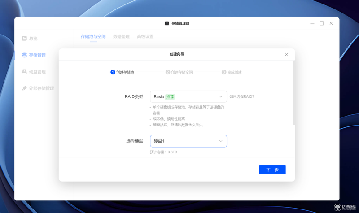The image size is (359, 213).
Task: Close the 创建向导 wizard dialog
Action: click(286, 54)
